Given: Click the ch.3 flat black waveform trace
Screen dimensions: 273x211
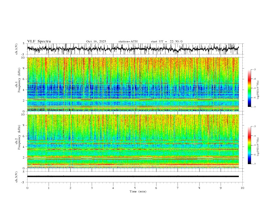Looking at the screenshot, I should point(133,177).
